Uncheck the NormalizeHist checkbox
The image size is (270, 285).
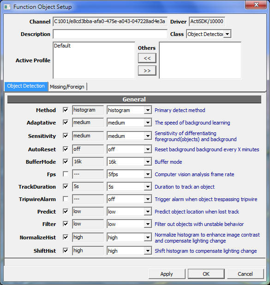[66, 237]
